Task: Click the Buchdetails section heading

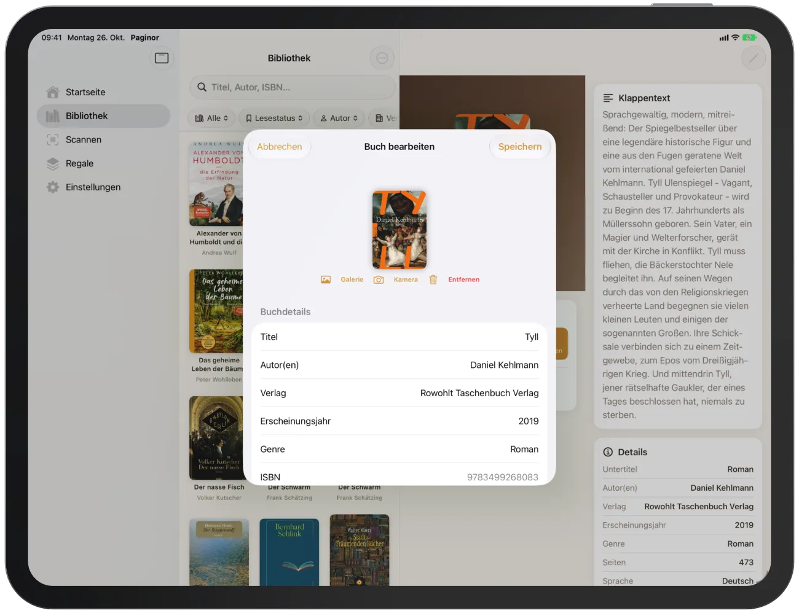Action: [285, 312]
